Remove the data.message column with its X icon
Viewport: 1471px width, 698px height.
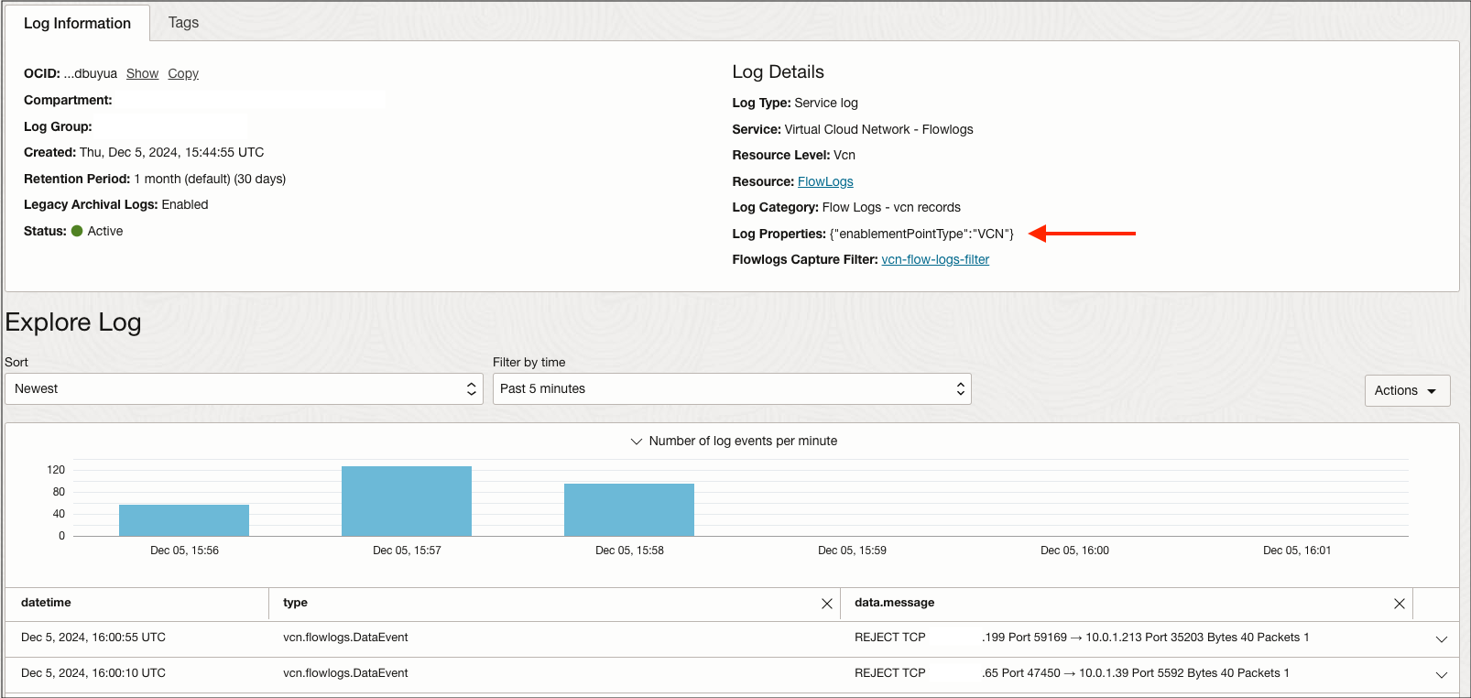click(x=1399, y=604)
